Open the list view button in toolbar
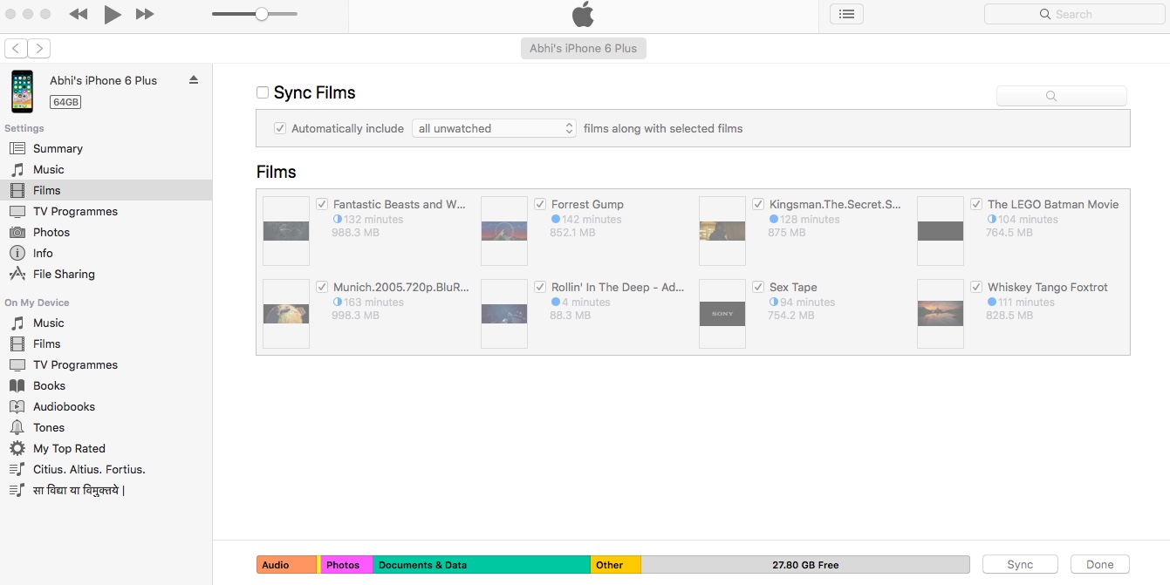1170x585 pixels. (846, 14)
